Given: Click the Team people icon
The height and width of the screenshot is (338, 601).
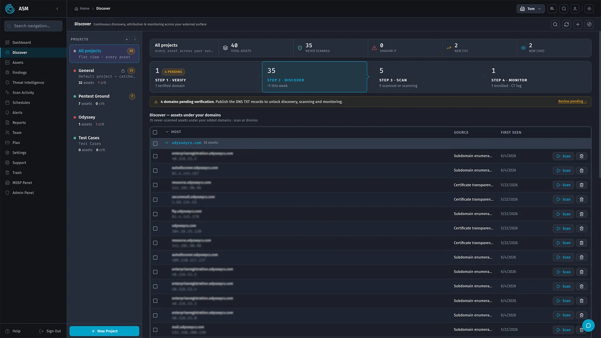Looking at the screenshot, I should coord(8,133).
